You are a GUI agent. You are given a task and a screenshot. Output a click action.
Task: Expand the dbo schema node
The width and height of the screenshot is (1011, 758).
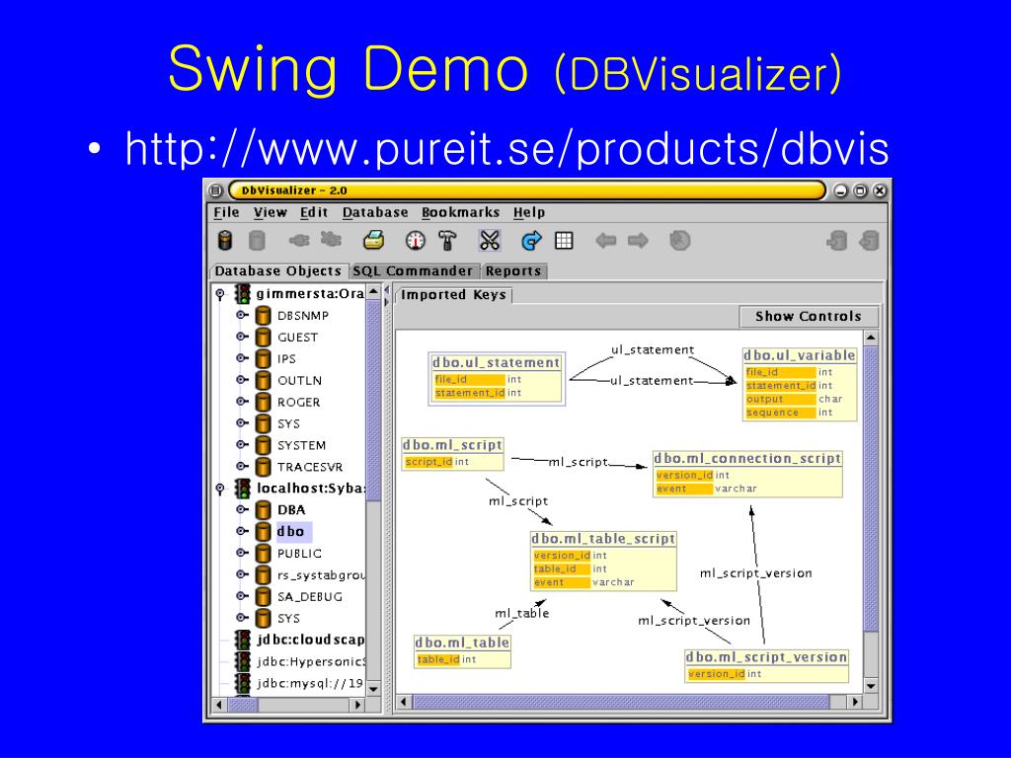pyautogui.click(x=242, y=531)
